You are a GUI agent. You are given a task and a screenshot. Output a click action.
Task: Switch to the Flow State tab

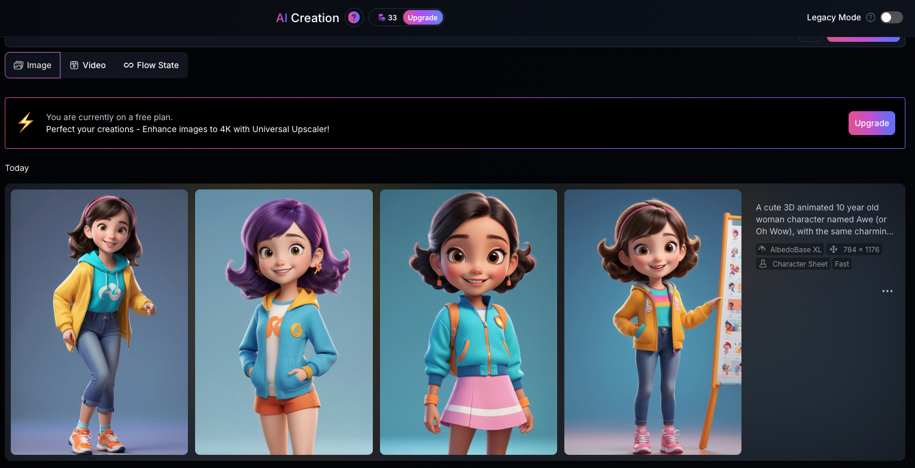(x=151, y=65)
